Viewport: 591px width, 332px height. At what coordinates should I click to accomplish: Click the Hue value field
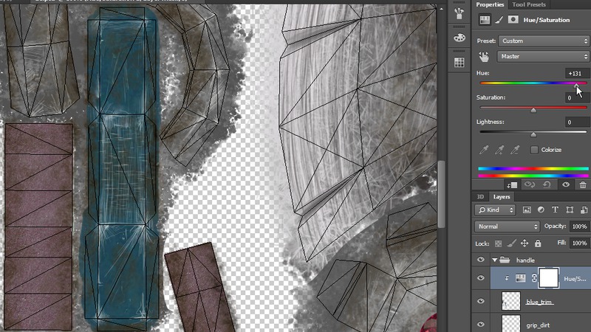tap(578, 73)
